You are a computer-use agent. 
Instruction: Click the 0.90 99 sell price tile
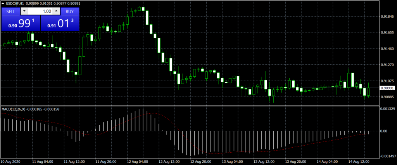pos(21,24)
